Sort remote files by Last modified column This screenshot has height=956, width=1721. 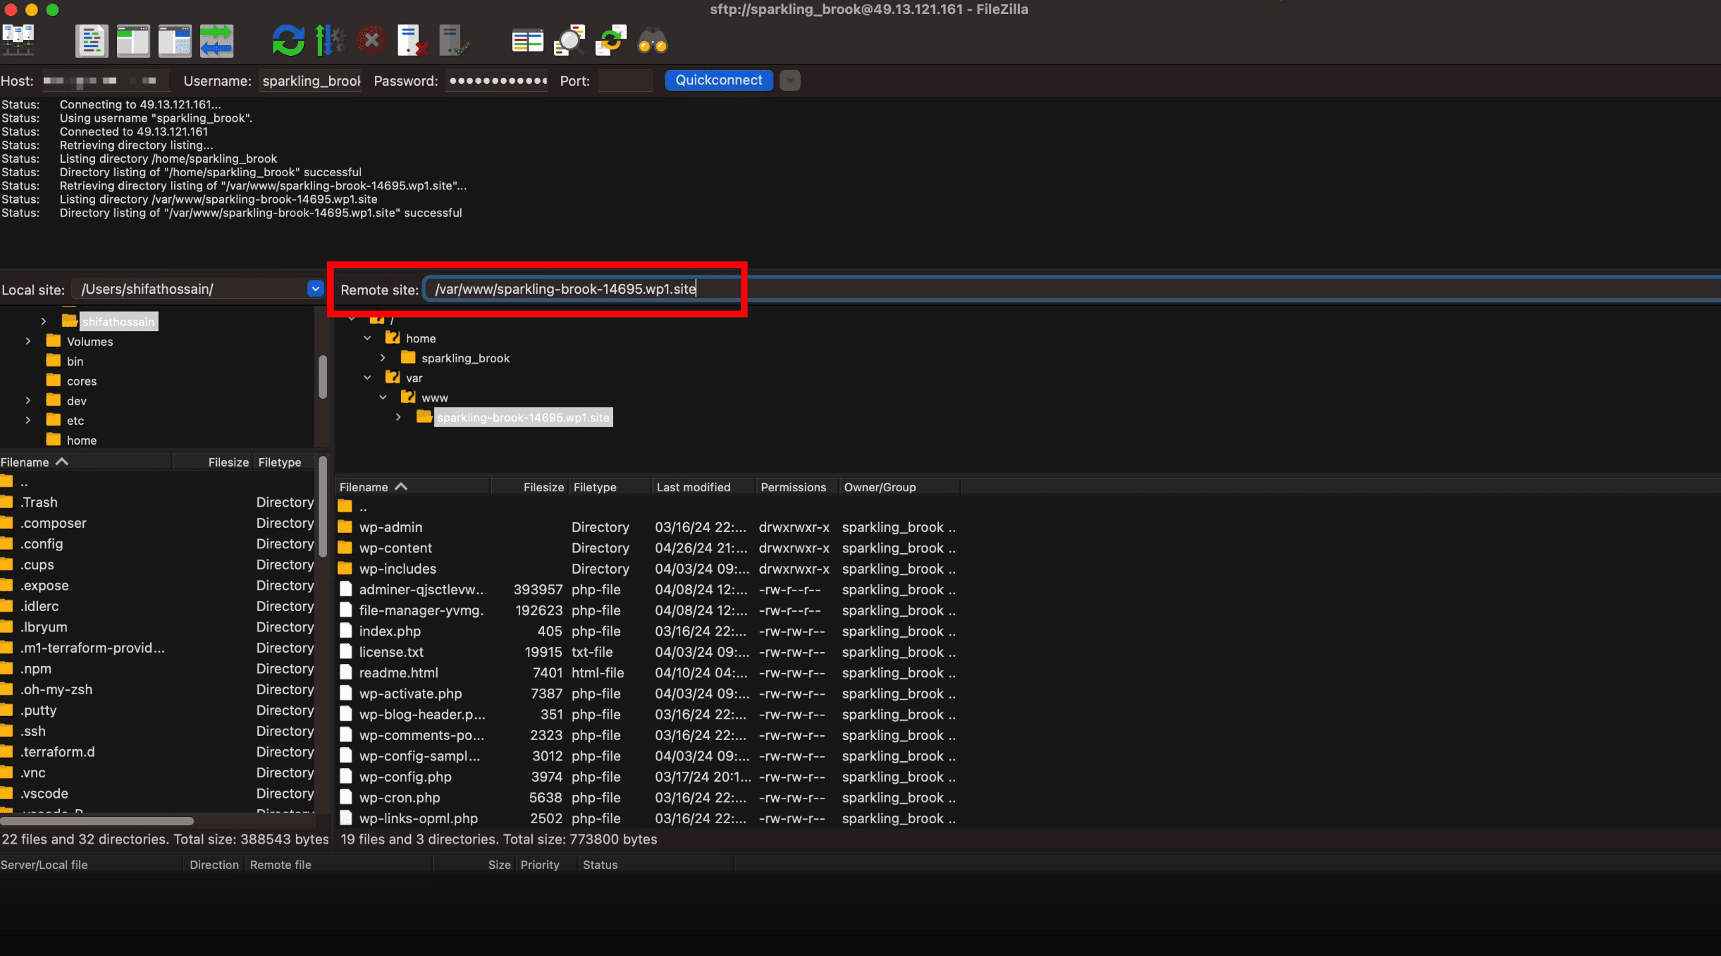pos(693,487)
